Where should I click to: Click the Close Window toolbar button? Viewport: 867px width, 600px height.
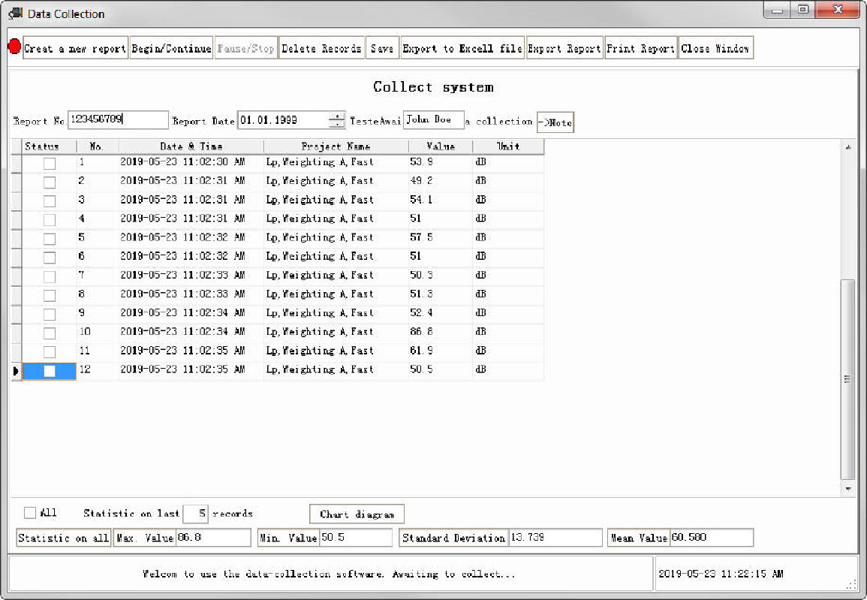click(715, 47)
